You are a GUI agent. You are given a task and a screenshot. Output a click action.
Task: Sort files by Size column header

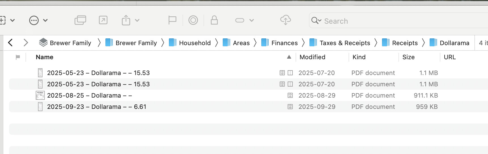(408, 57)
